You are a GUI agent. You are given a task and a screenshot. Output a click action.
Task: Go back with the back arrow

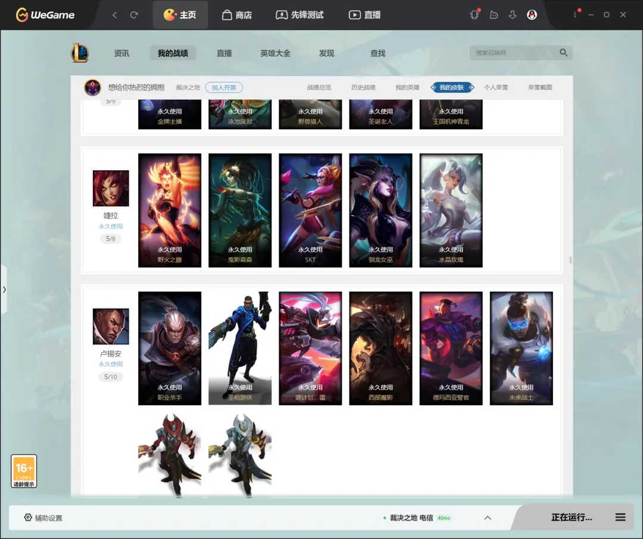pyautogui.click(x=114, y=15)
